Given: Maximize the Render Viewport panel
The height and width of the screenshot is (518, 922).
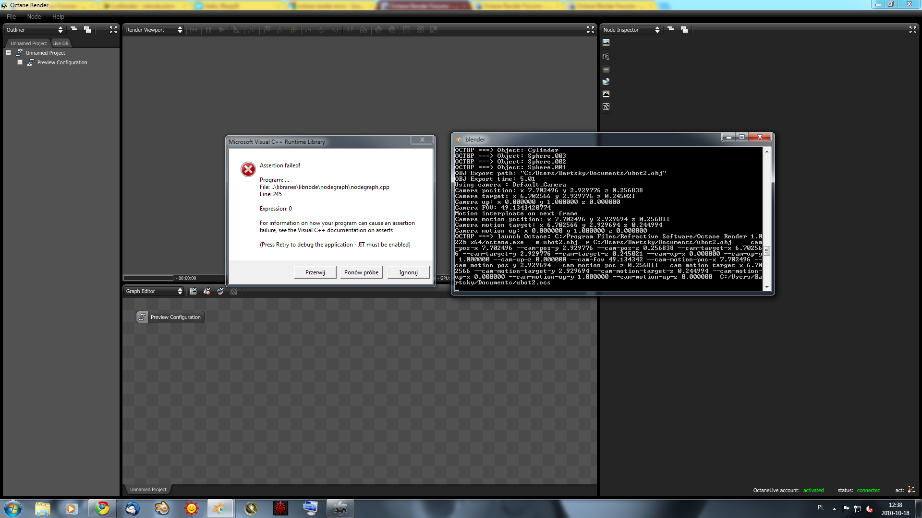Looking at the screenshot, I should (x=590, y=30).
